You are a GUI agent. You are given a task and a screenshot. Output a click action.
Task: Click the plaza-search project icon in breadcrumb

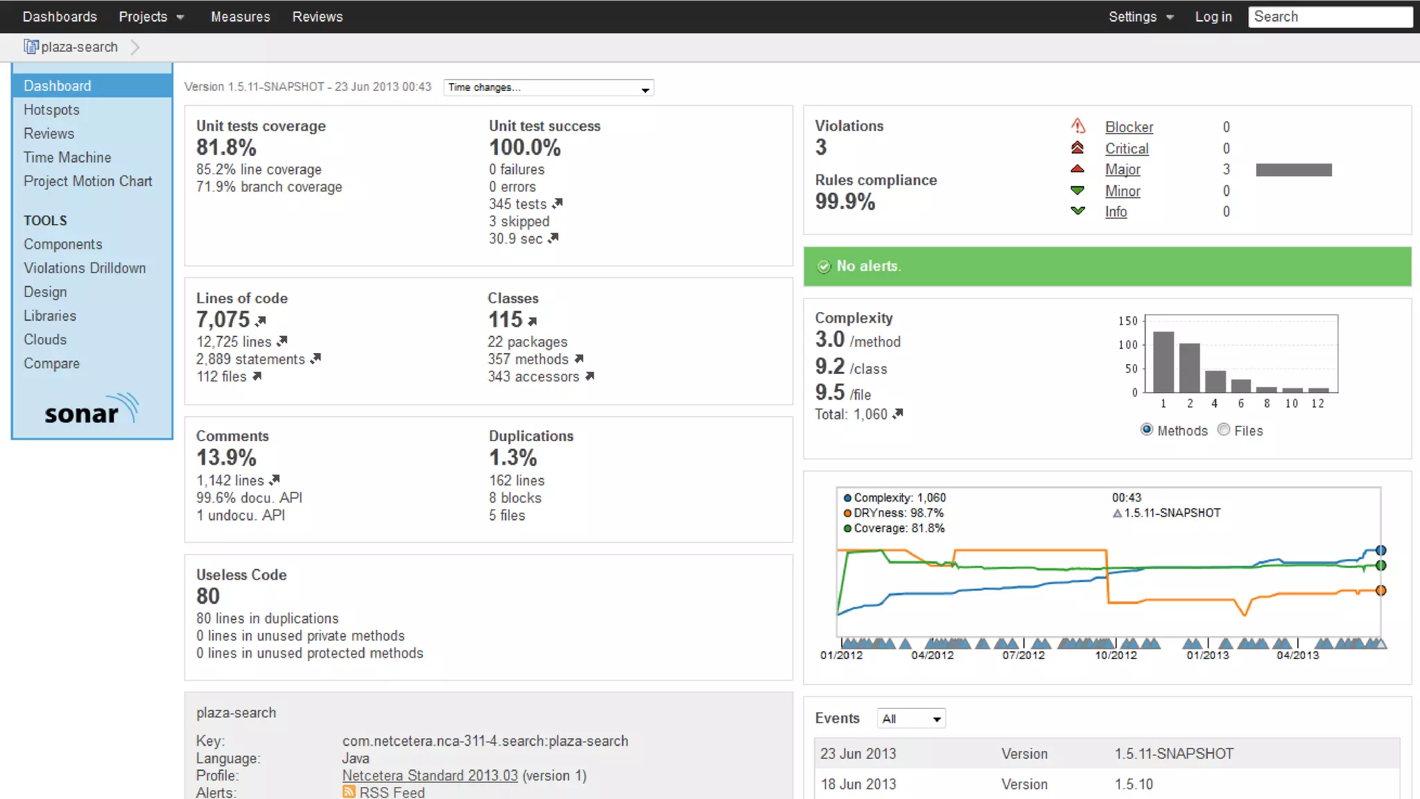point(31,46)
